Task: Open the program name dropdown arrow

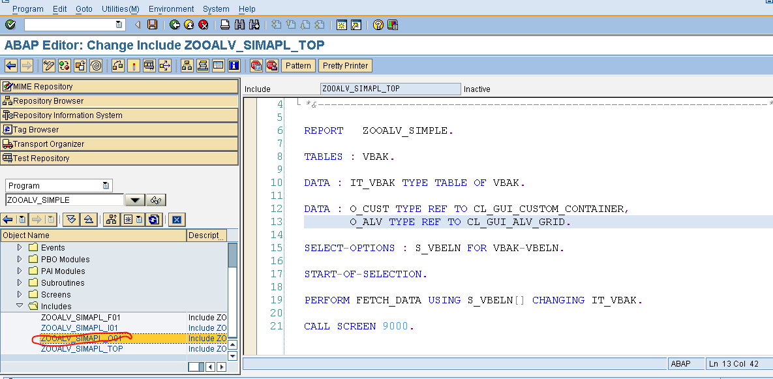Action: [x=135, y=200]
